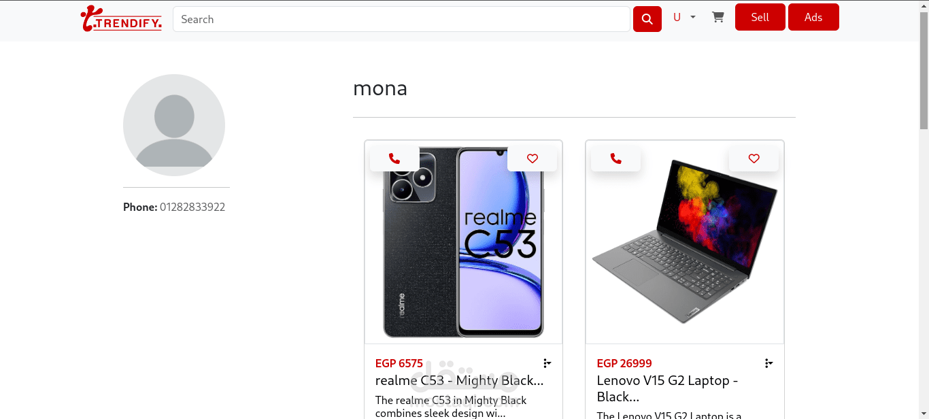Open realme C53 - Mighty Black title

point(460,380)
